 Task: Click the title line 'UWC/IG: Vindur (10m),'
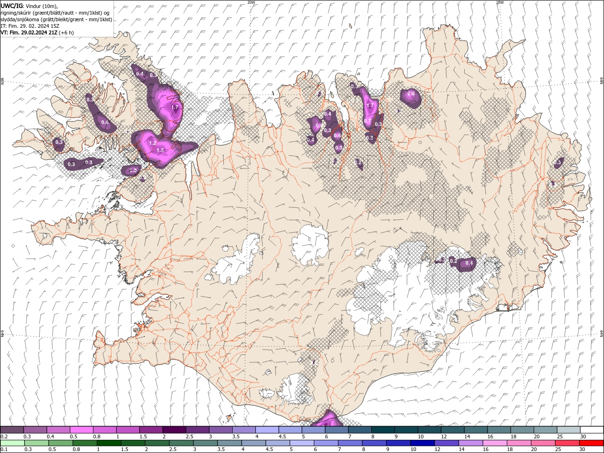point(28,6)
